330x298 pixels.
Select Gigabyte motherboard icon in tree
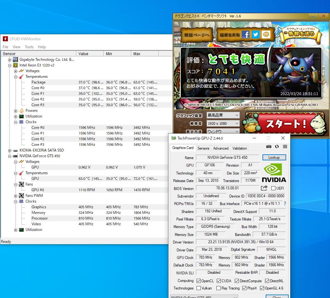(15, 60)
